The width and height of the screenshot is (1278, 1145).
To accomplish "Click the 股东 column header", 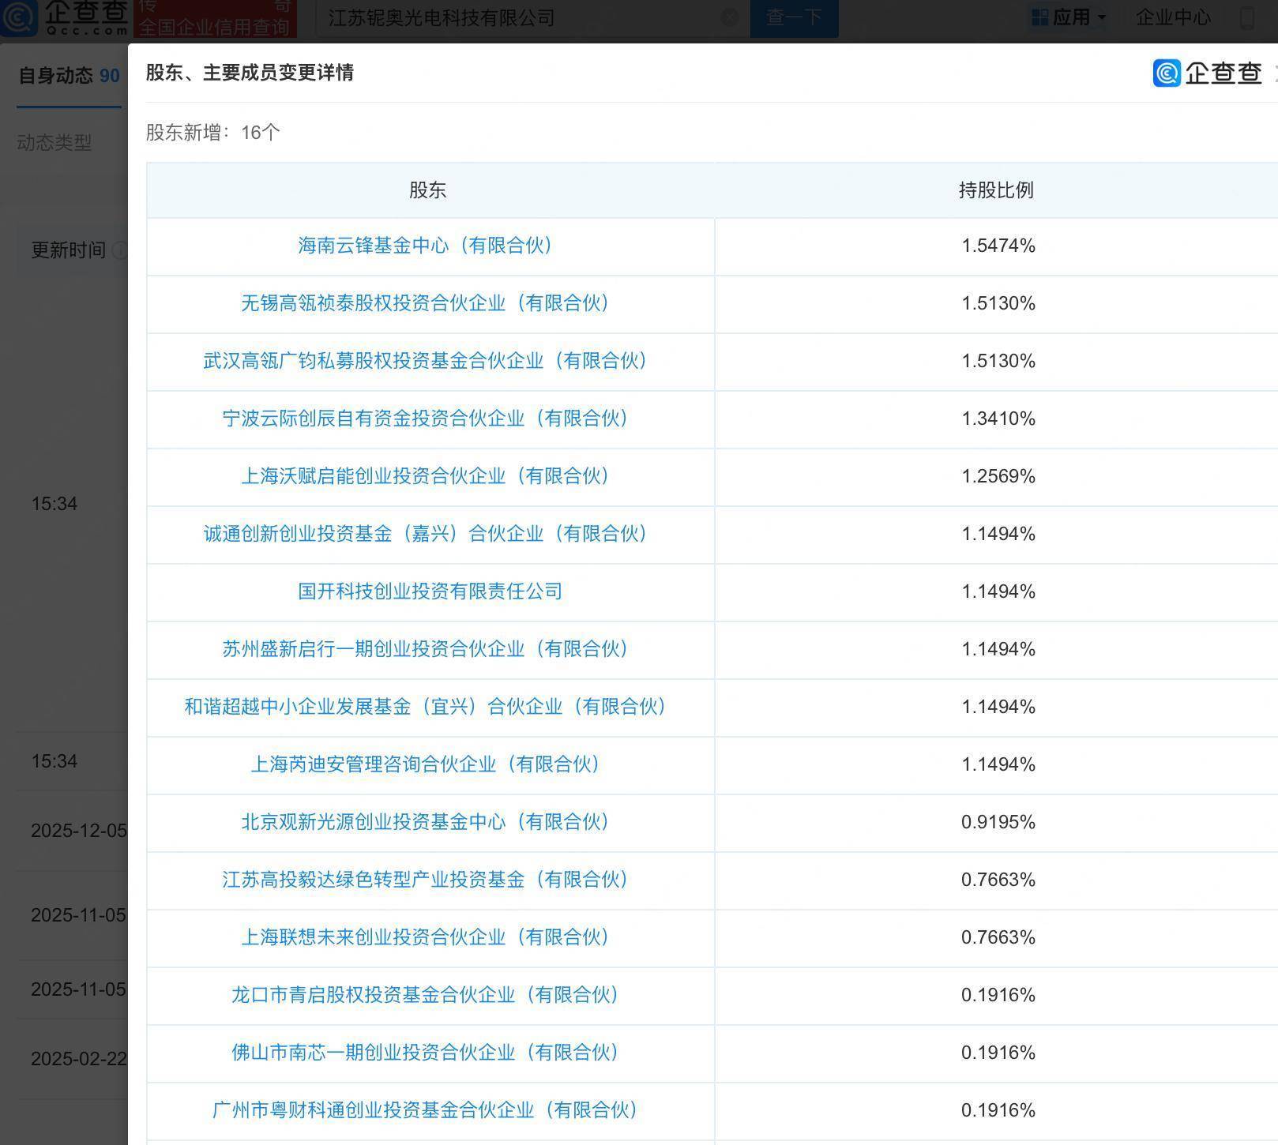I will [427, 190].
